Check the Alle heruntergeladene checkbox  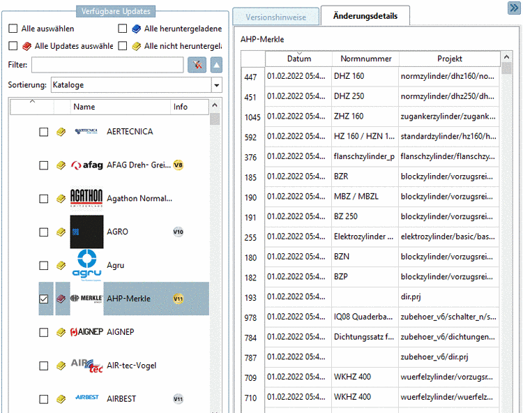pyautogui.click(x=123, y=29)
